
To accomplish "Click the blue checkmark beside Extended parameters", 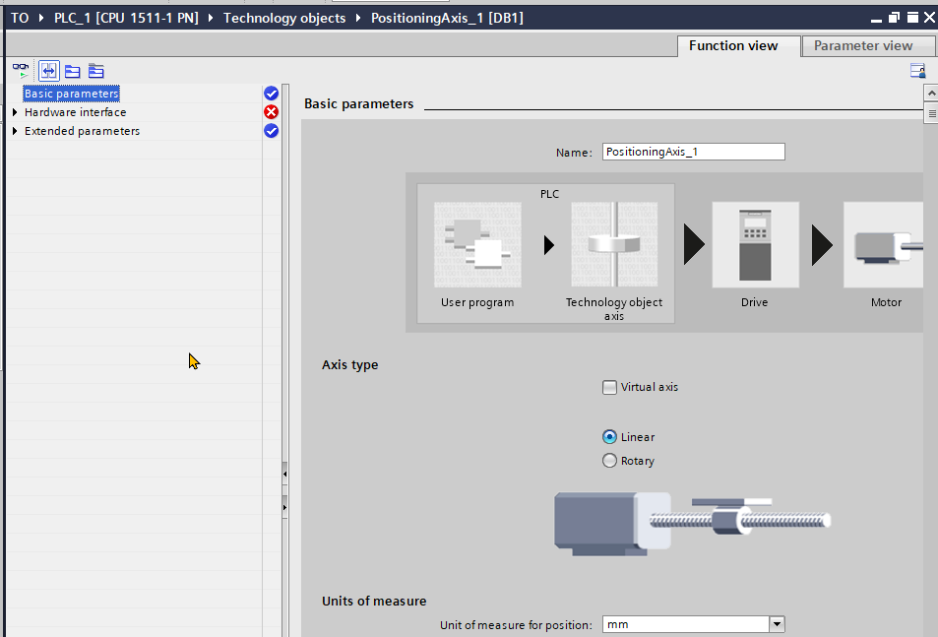I will tap(271, 130).
